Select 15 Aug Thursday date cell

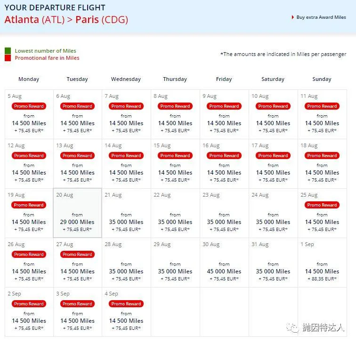[x=175, y=164]
